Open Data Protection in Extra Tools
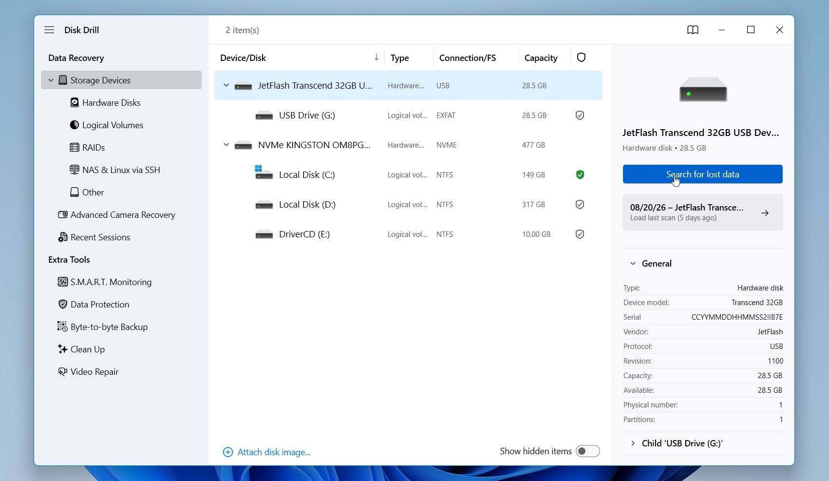Image resolution: width=829 pixels, height=481 pixels. coord(100,304)
